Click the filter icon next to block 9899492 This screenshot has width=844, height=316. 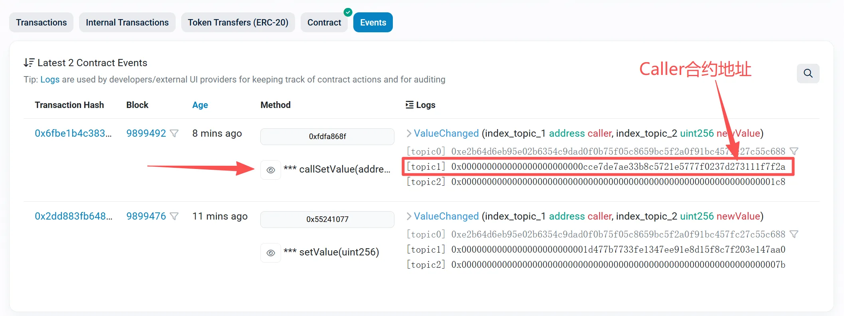pyautogui.click(x=174, y=133)
